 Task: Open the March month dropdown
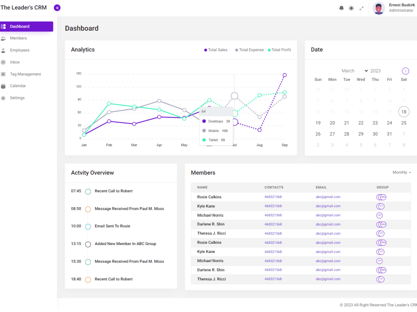point(354,71)
